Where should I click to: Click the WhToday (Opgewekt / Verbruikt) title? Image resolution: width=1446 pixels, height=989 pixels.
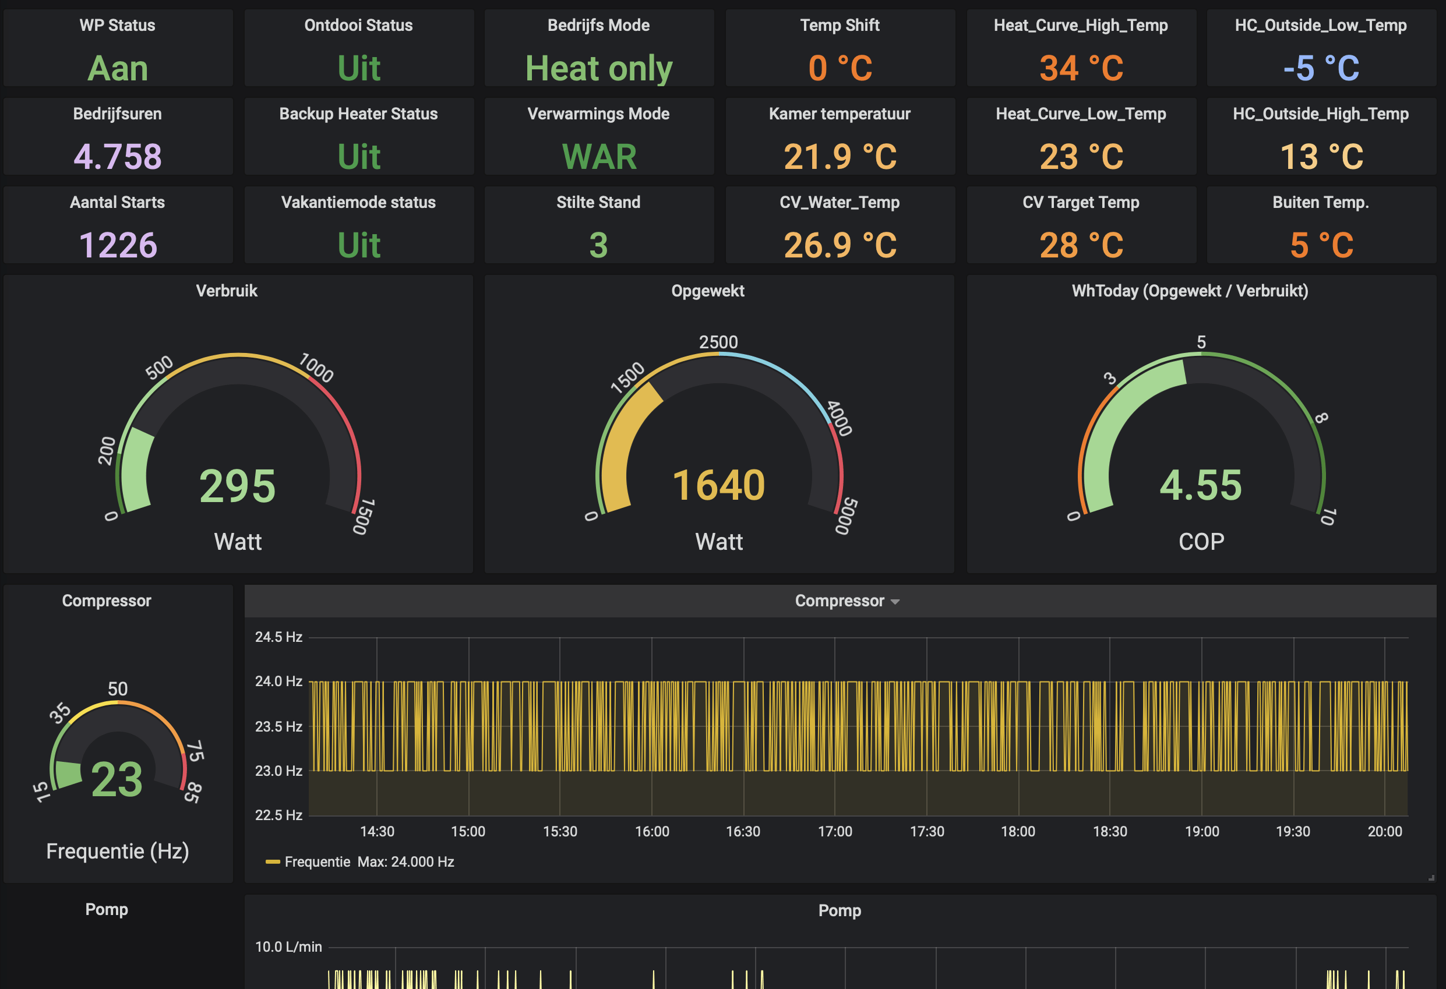pos(1190,291)
